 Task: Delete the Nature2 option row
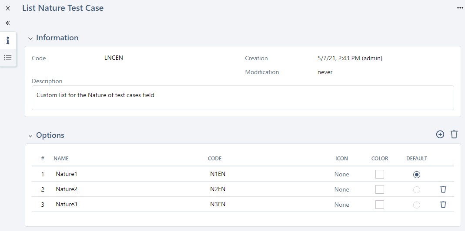[x=443, y=189]
